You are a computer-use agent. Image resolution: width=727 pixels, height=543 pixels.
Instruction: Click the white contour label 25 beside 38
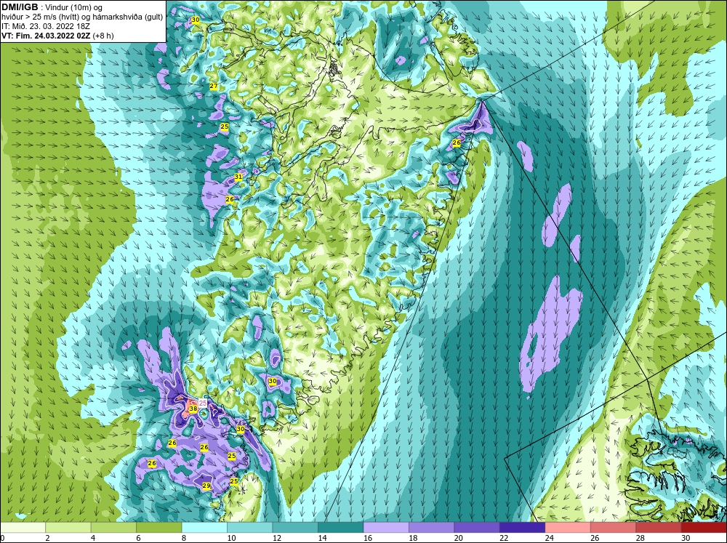click(x=203, y=403)
